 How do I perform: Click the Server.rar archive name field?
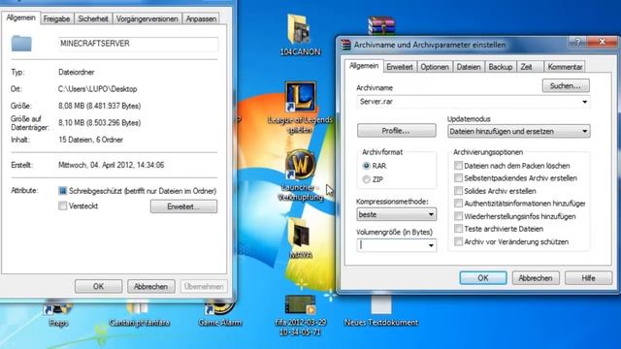point(473,102)
